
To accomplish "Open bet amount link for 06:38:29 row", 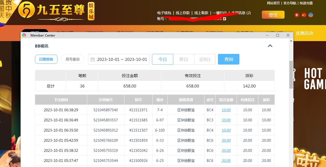I will point(226,110).
